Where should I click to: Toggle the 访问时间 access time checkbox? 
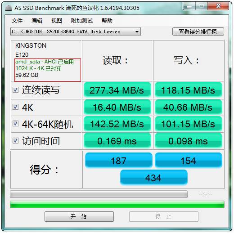tap(15, 141)
